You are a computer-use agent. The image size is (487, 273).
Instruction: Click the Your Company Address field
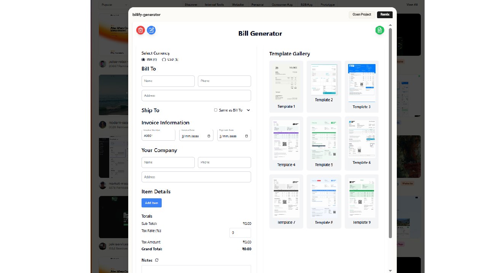pos(196,177)
